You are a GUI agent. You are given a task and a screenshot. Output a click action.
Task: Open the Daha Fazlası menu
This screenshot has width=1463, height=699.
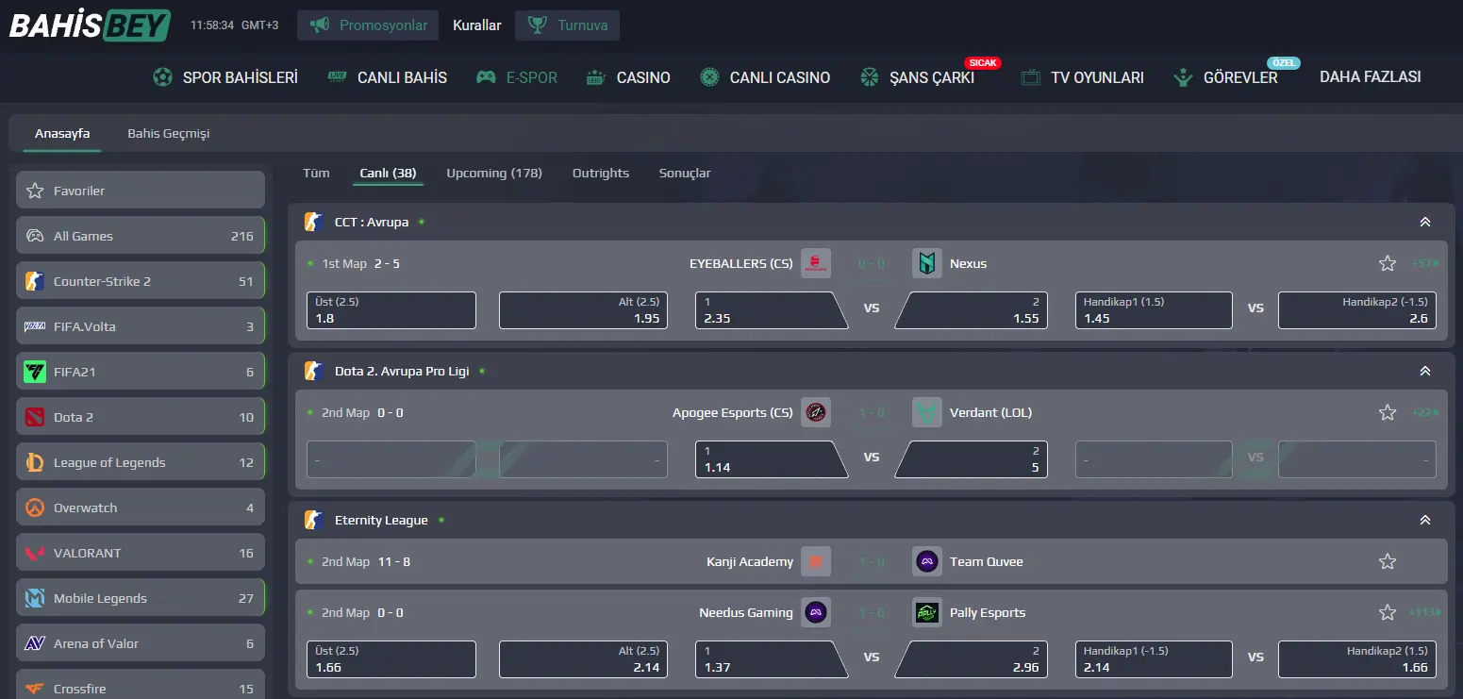coord(1371,77)
